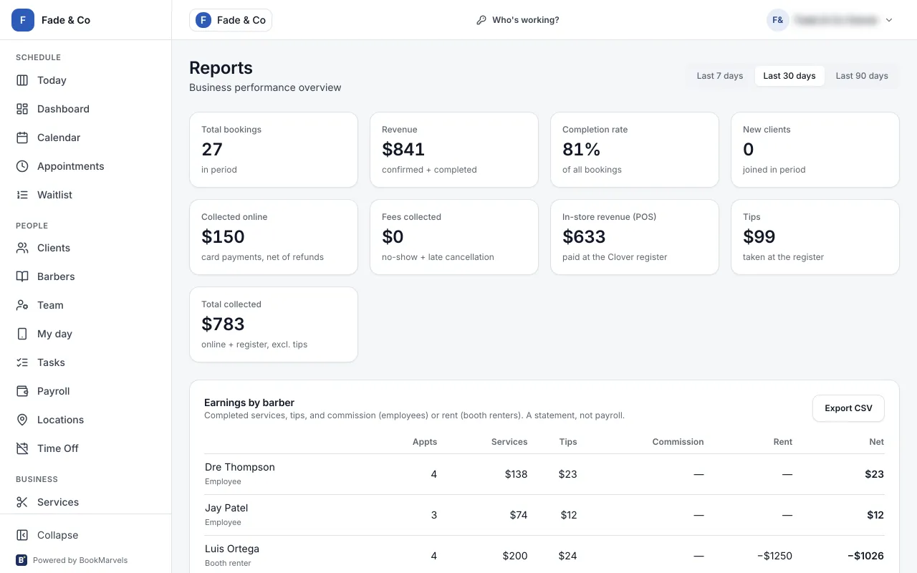Click the My day phone icon

[x=22, y=334]
